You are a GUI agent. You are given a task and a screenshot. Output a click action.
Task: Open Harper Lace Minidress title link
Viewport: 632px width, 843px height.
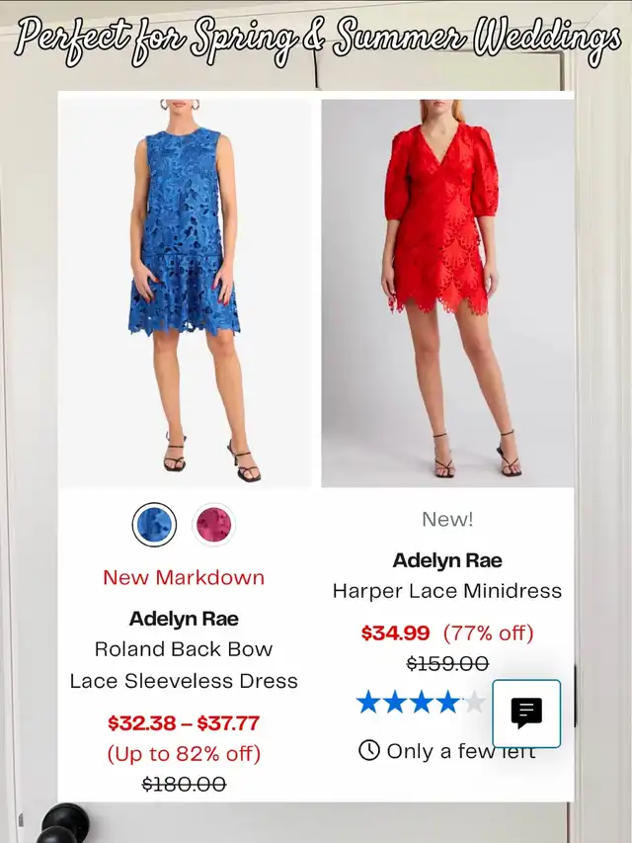(x=447, y=591)
